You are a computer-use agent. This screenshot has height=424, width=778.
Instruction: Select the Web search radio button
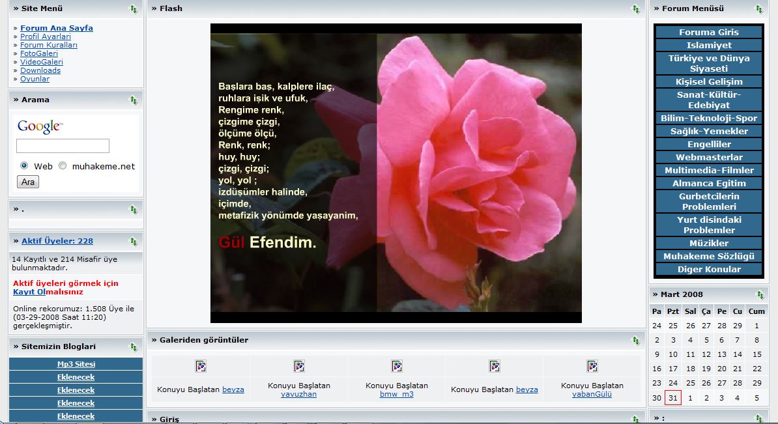tap(24, 165)
